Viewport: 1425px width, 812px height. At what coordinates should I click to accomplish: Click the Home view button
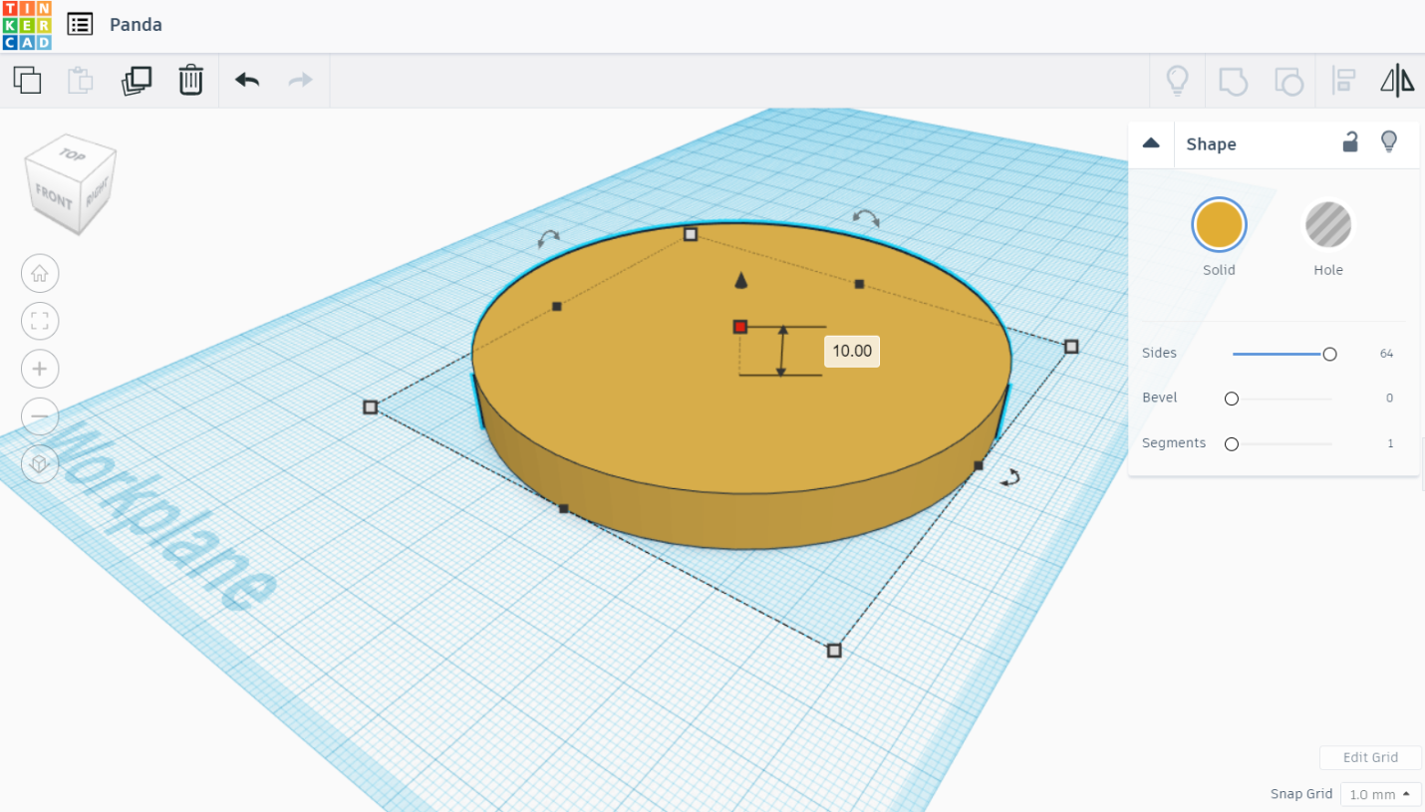tap(40, 273)
